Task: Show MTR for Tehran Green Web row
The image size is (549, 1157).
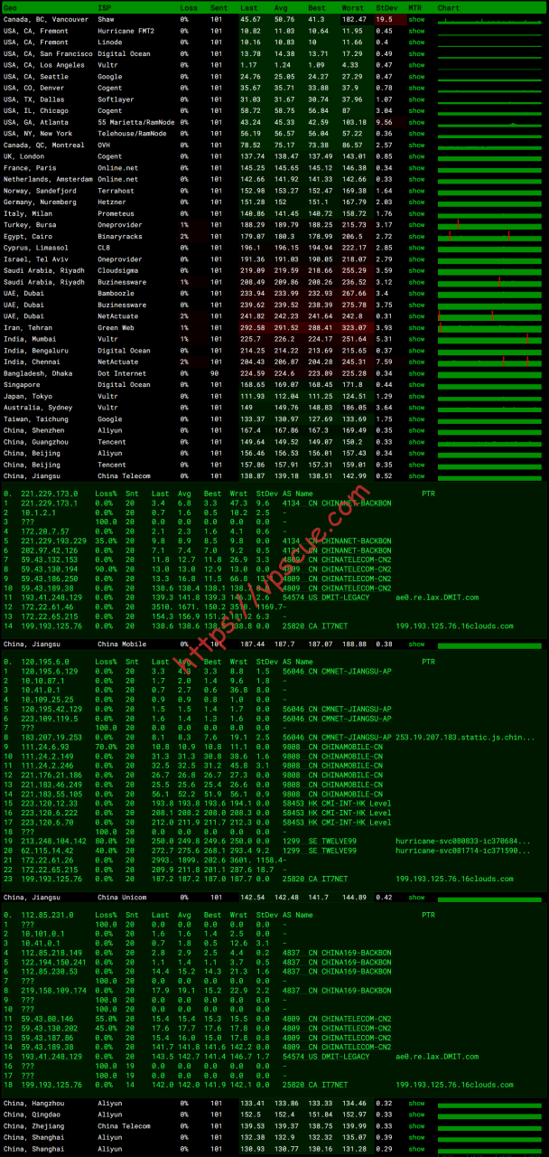Action: 415,328
